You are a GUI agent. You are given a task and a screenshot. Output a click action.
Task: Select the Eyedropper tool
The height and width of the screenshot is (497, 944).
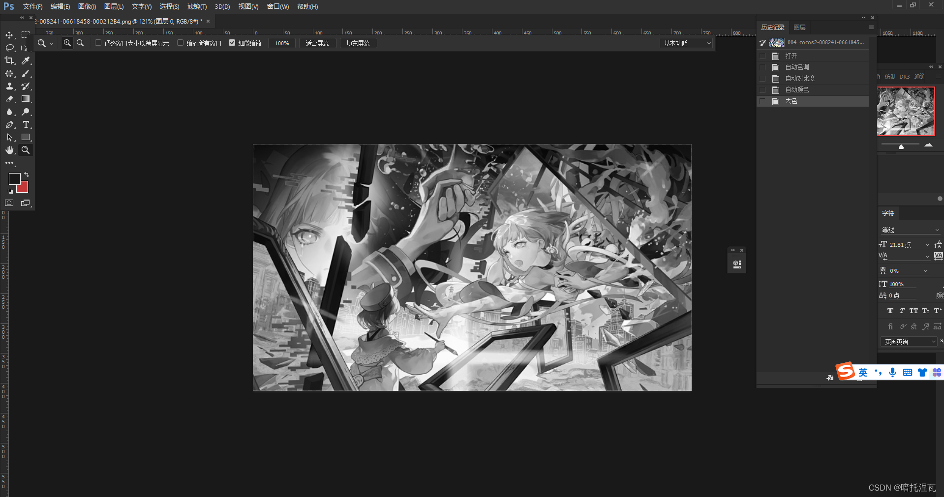click(x=26, y=60)
